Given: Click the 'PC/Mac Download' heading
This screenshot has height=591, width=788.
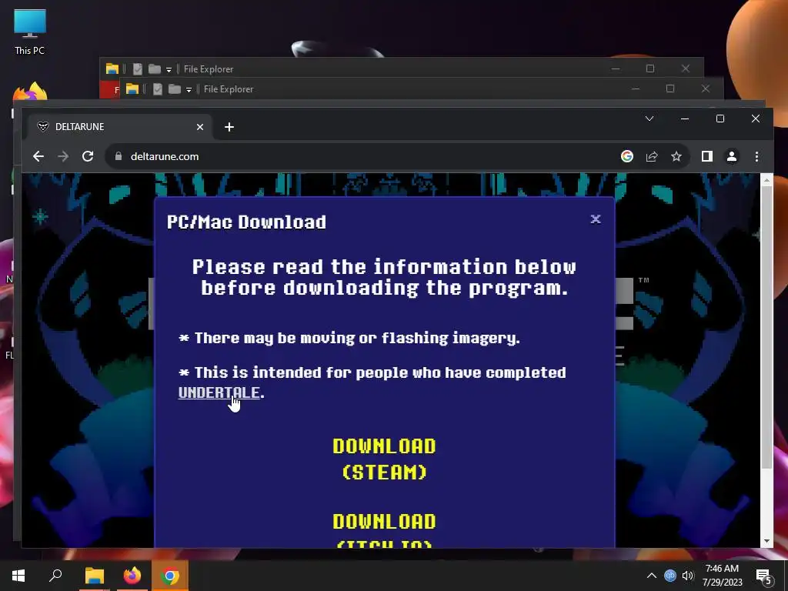Looking at the screenshot, I should 246,222.
